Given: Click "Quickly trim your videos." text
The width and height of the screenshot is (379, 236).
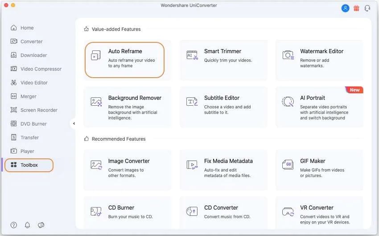Looking at the screenshot, I should coord(228,60).
